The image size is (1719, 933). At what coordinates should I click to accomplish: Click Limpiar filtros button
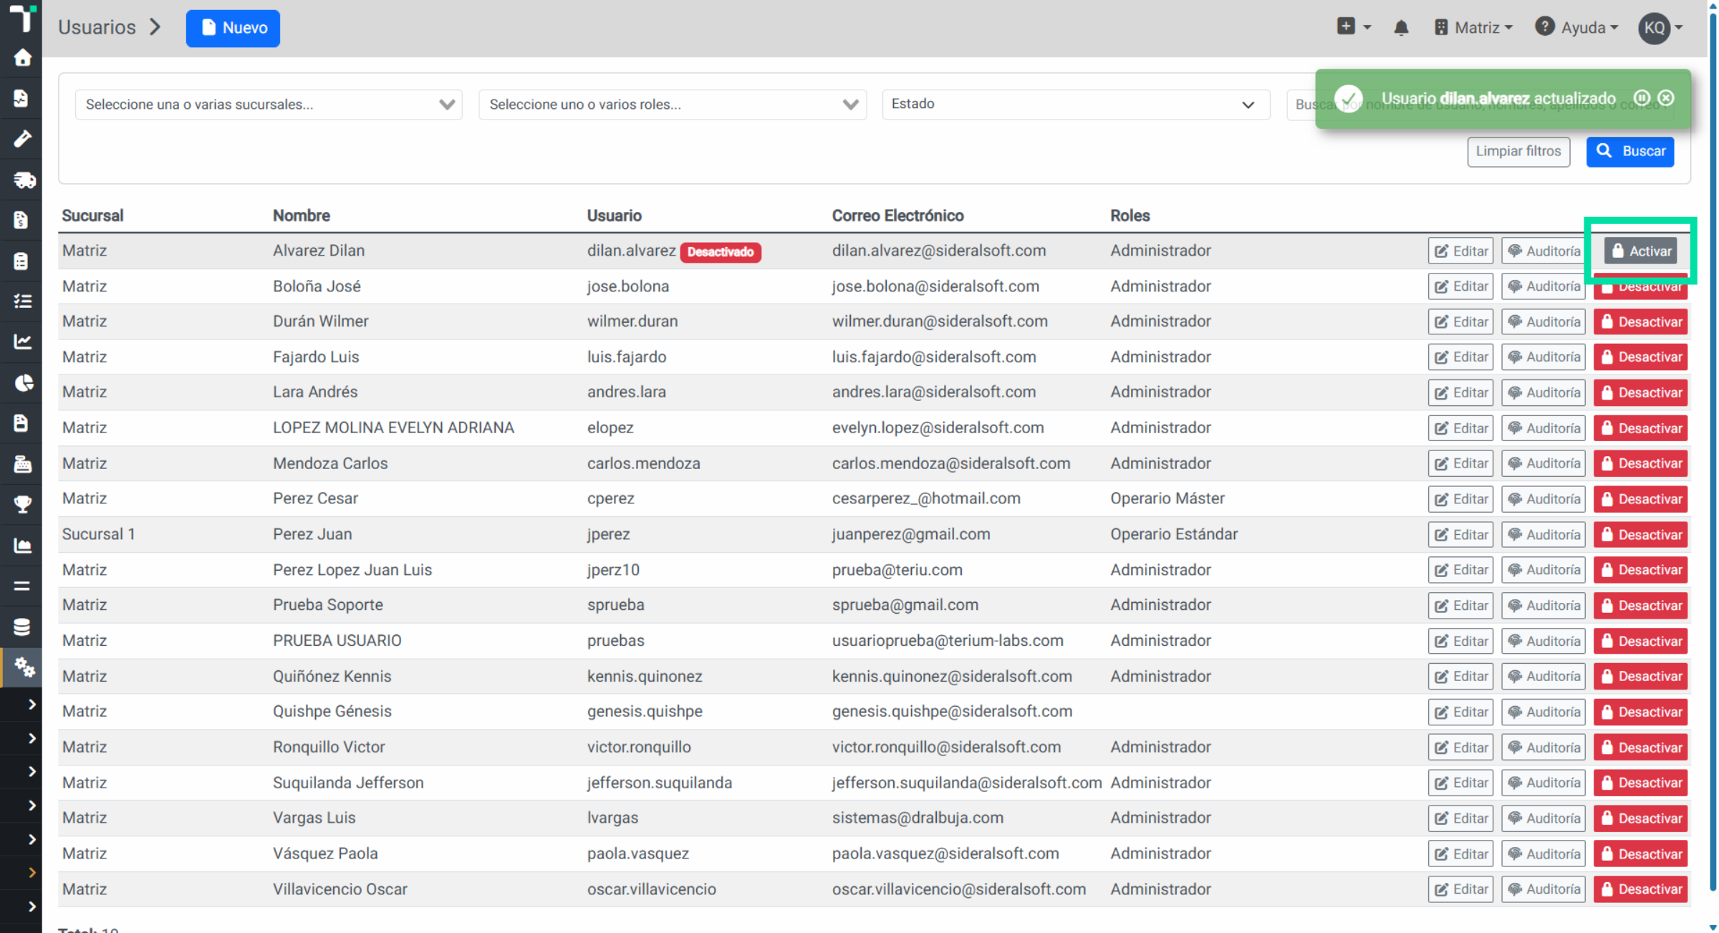click(x=1518, y=151)
